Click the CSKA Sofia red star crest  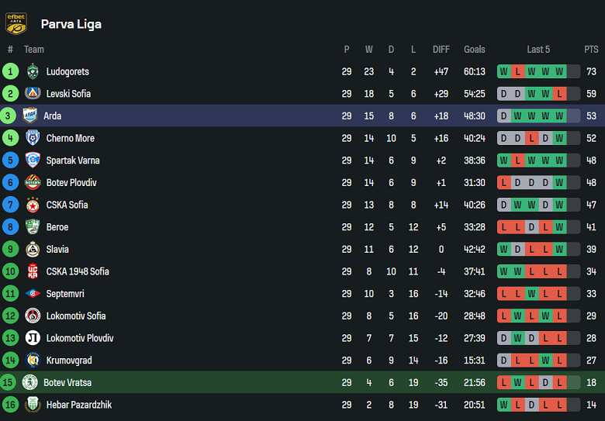click(32, 205)
